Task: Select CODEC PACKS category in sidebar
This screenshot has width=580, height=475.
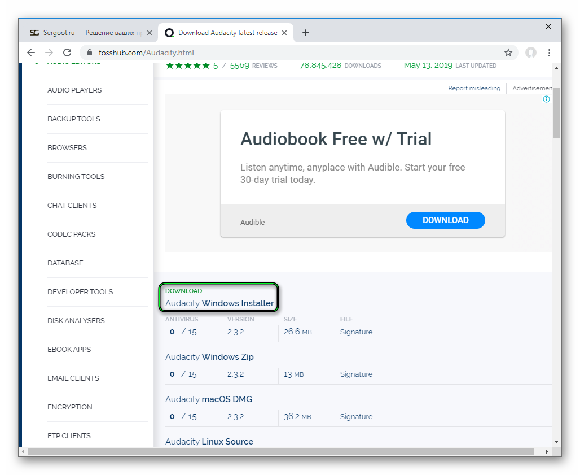Action: (x=71, y=234)
